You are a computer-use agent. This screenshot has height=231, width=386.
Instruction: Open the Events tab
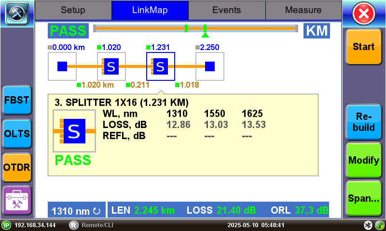[226, 10]
